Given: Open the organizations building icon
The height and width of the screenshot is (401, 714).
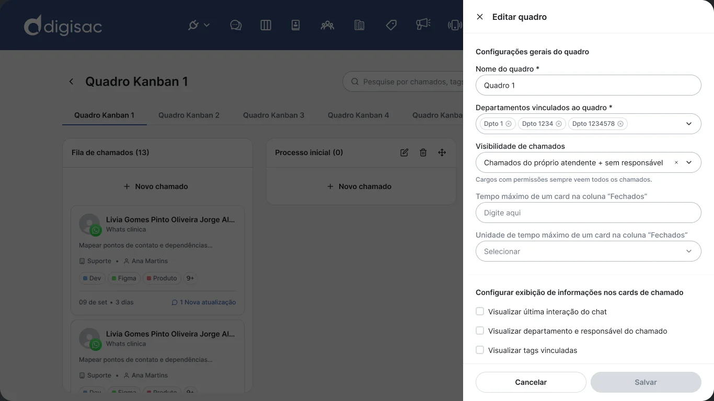Looking at the screenshot, I should (x=359, y=25).
